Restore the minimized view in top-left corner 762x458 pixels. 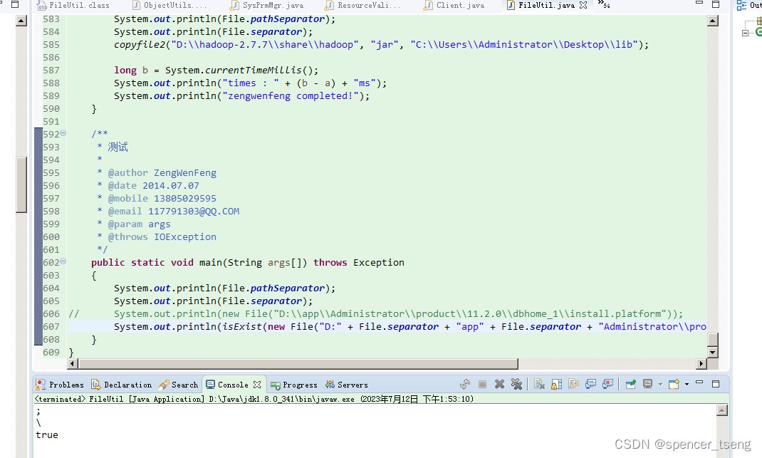[x=16, y=6]
